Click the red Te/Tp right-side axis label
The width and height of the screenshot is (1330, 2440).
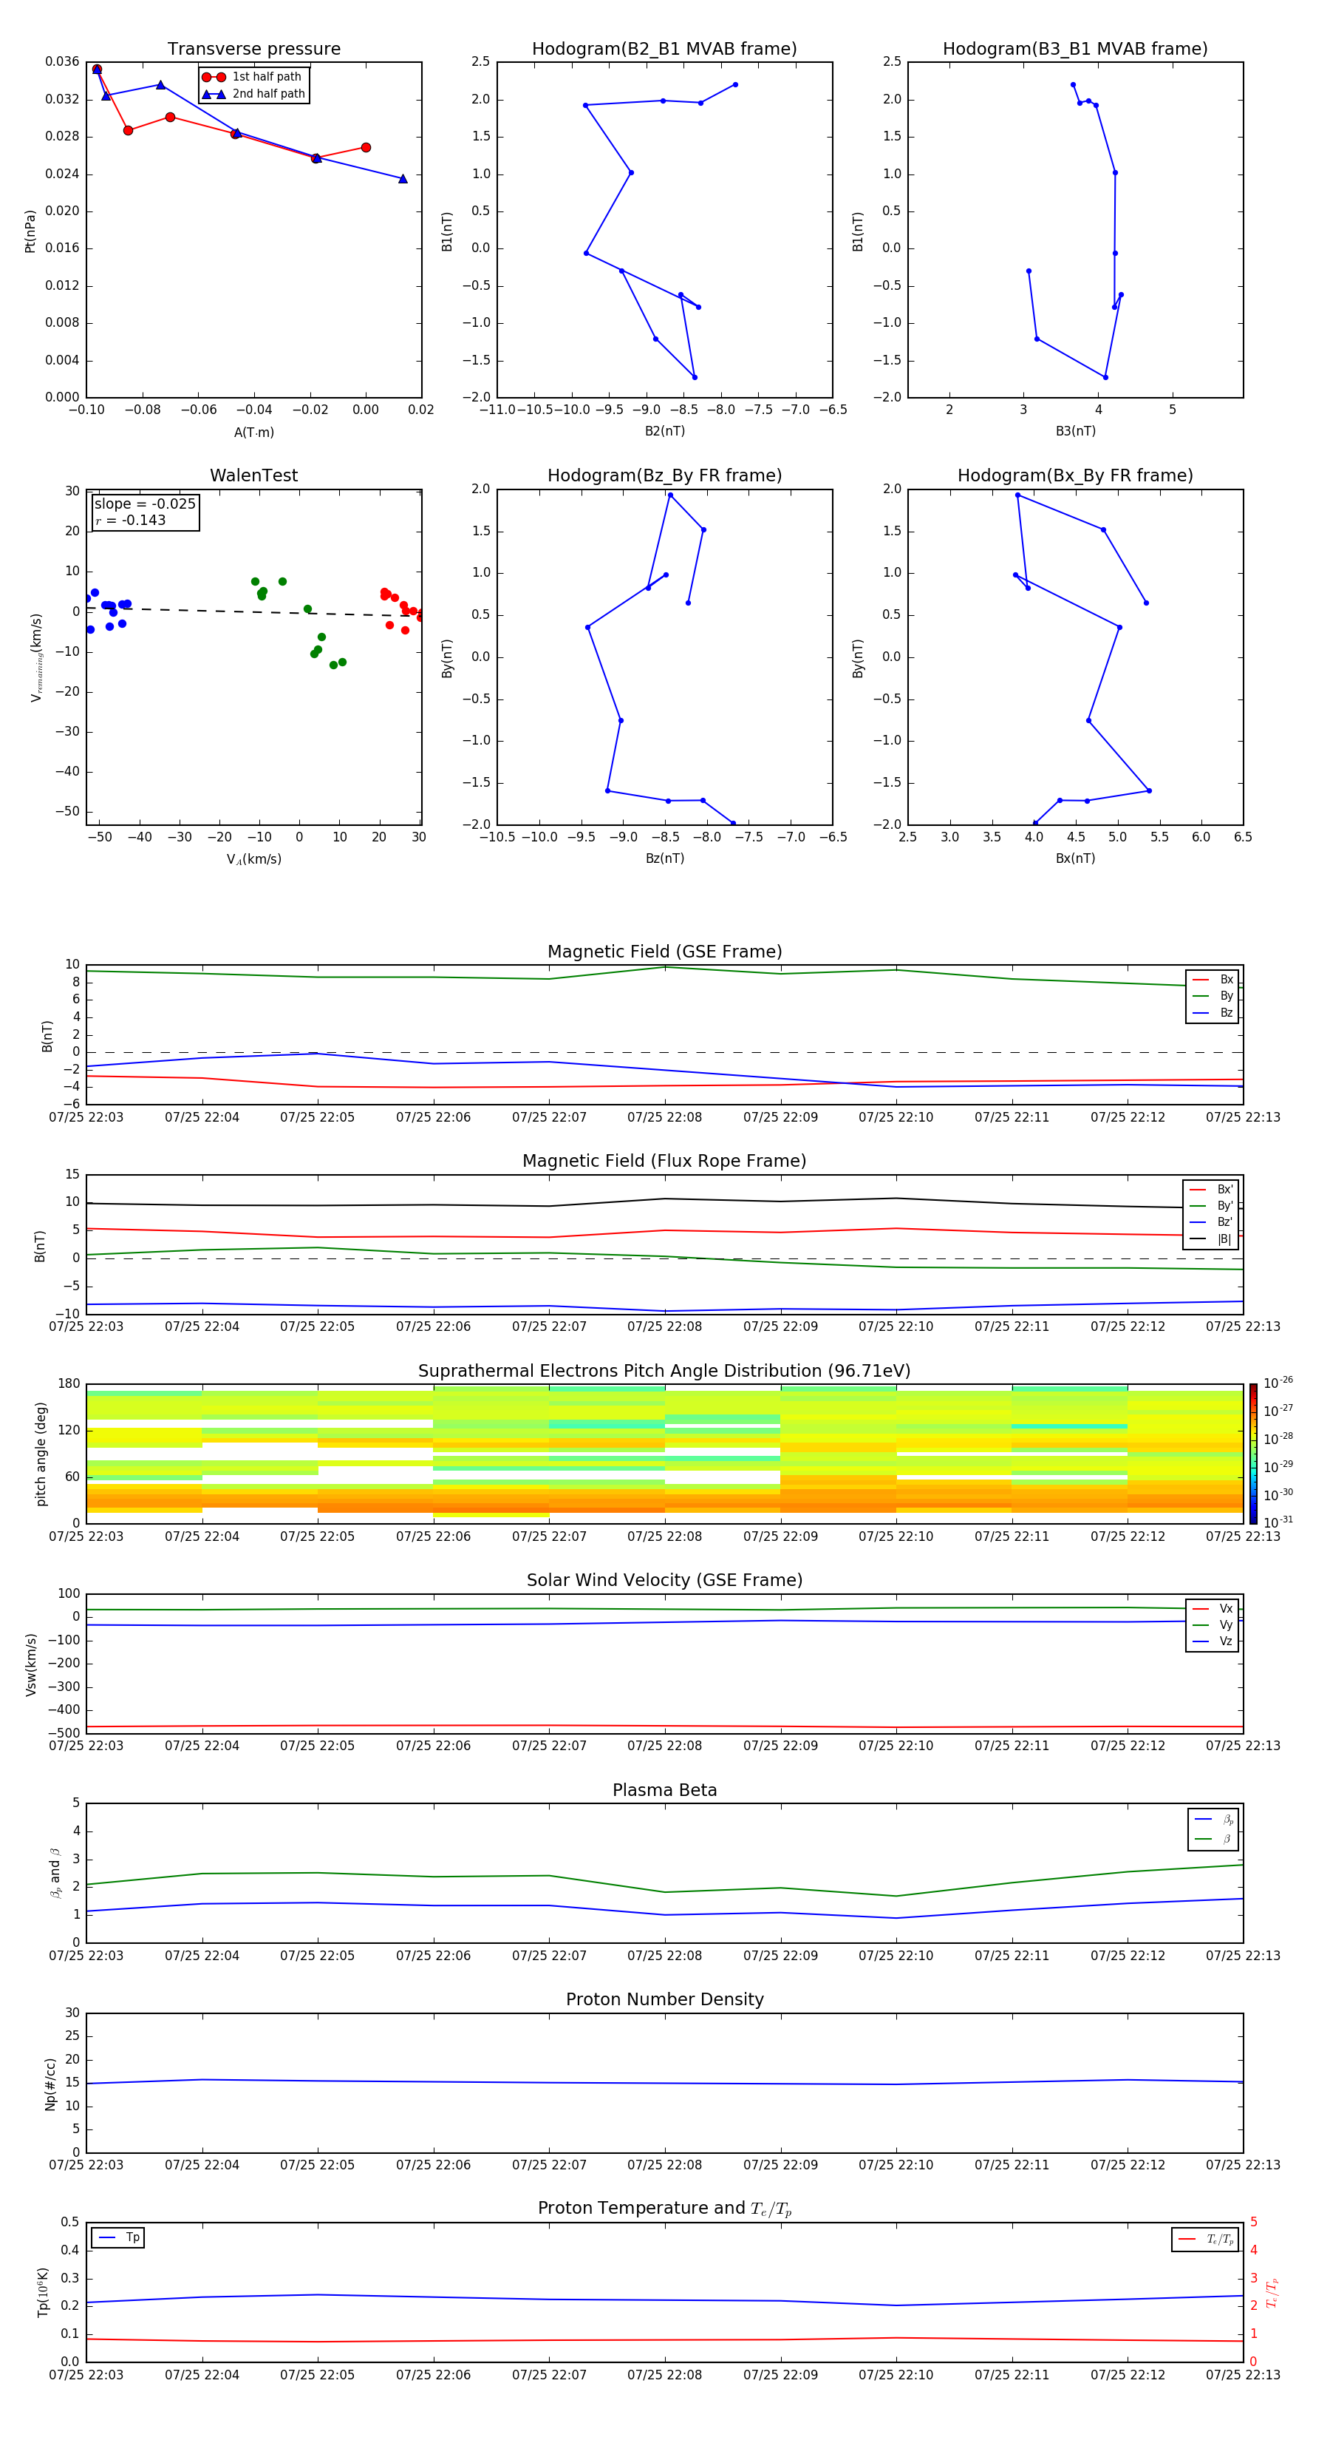pyautogui.click(x=1272, y=2292)
